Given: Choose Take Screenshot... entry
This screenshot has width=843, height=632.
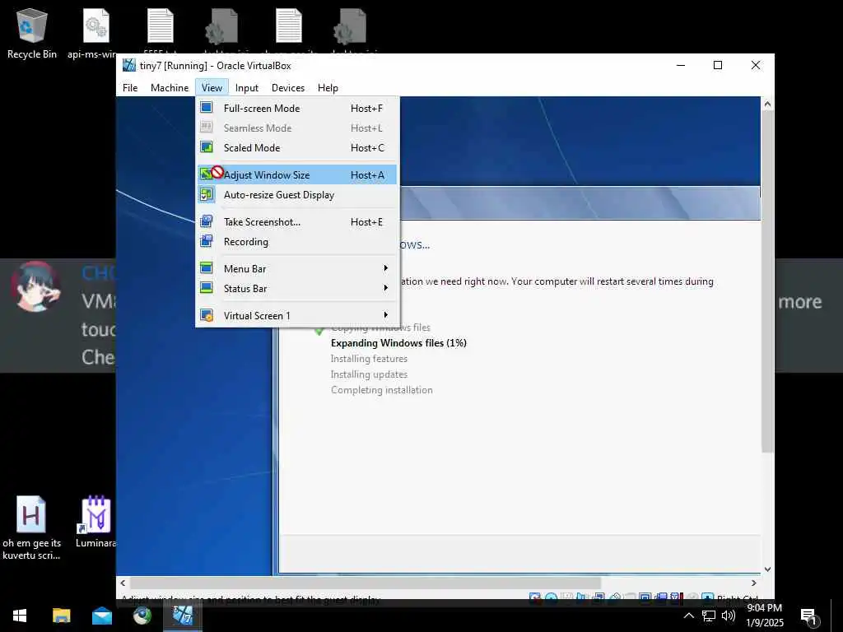Looking at the screenshot, I should (x=296, y=222).
